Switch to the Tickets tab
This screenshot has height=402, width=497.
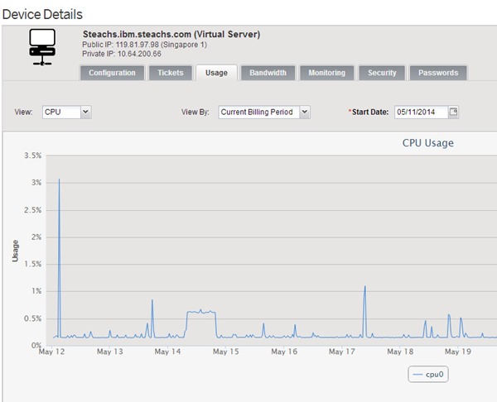coord(171,73)
